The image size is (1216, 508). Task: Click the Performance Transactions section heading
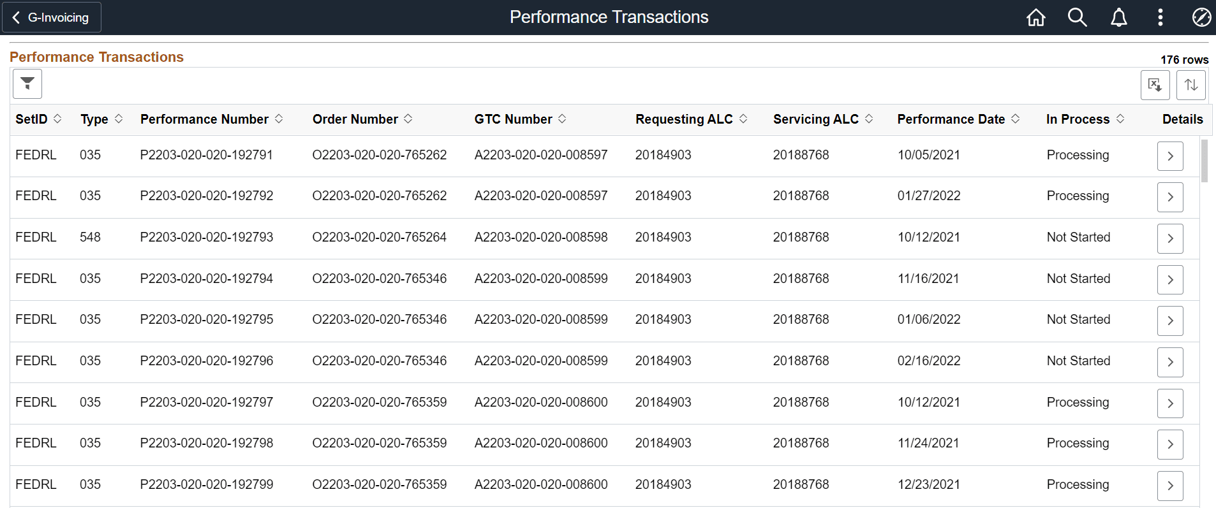pos(96,57)
